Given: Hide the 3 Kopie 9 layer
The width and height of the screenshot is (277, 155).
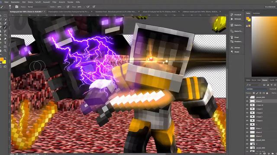Looking at the screenshot, I should [247, 109].
